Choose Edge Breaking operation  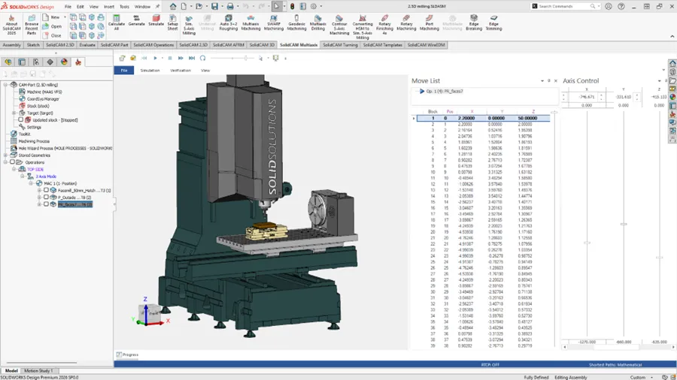474,23
